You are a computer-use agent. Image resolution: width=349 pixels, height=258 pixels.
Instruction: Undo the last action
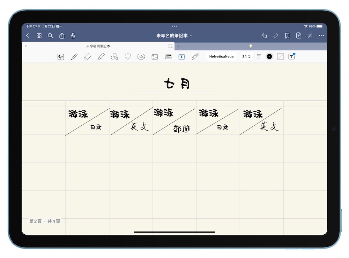(265, 36)
